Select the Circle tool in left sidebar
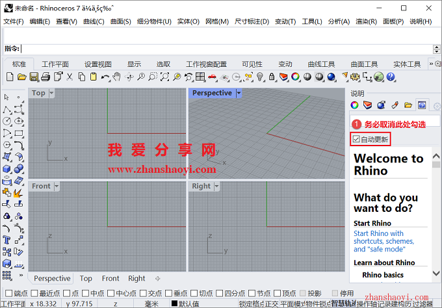Image resolution: width=442 pixels, height=308 pixels. (x=7, y=122)
